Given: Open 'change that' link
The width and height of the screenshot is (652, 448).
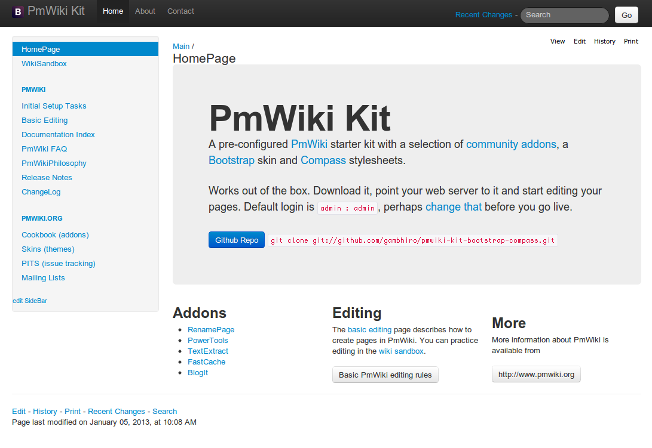Looking at the screenshot, I should (453, 207).
